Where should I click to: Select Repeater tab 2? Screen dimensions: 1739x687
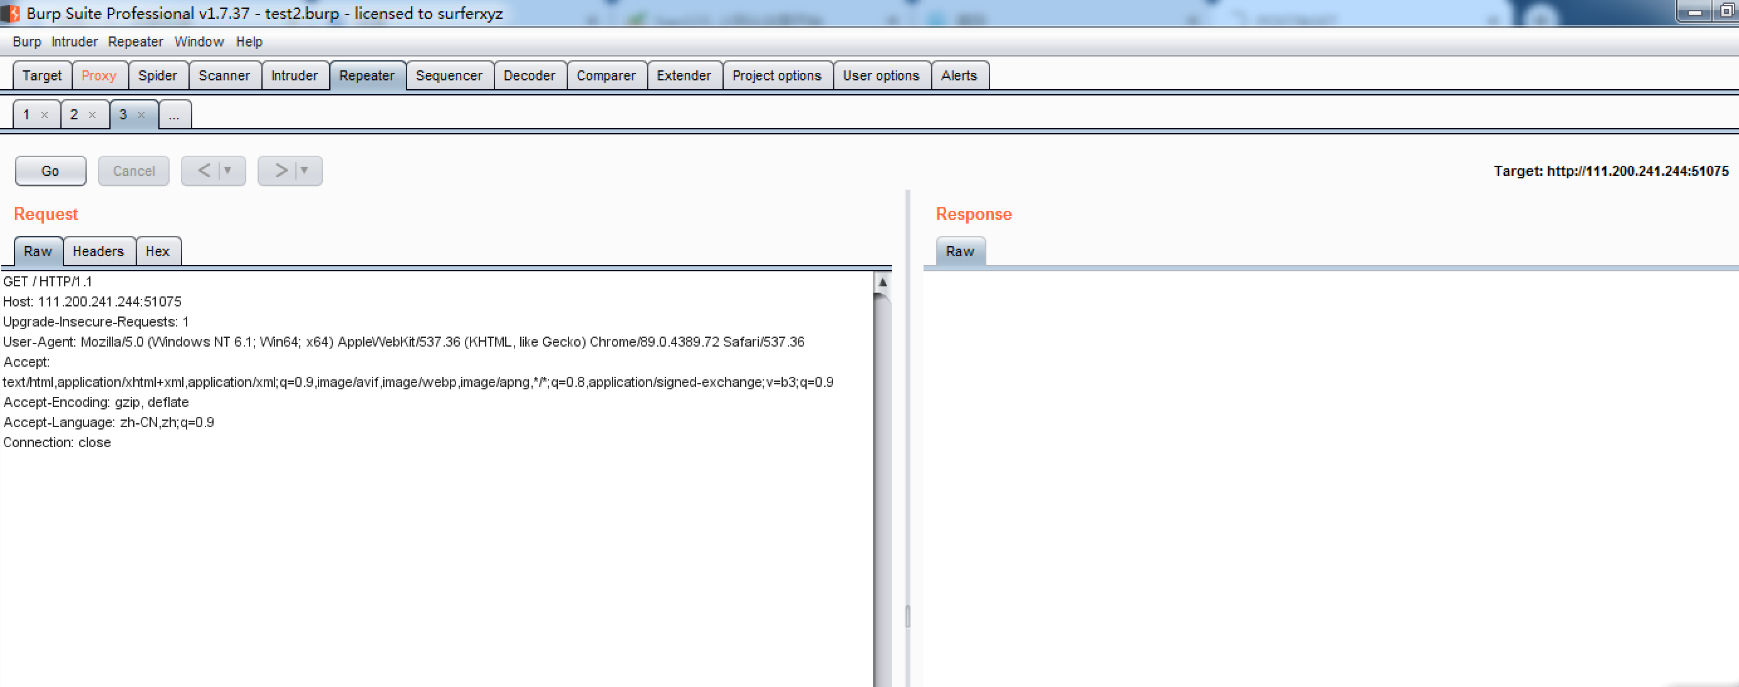pos(74,115)
